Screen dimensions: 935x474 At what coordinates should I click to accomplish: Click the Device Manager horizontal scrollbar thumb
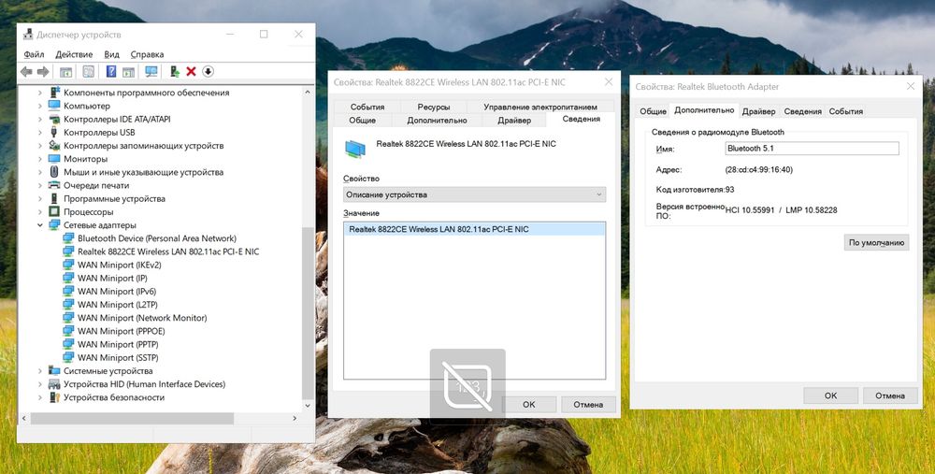click(x=133, y=419)
